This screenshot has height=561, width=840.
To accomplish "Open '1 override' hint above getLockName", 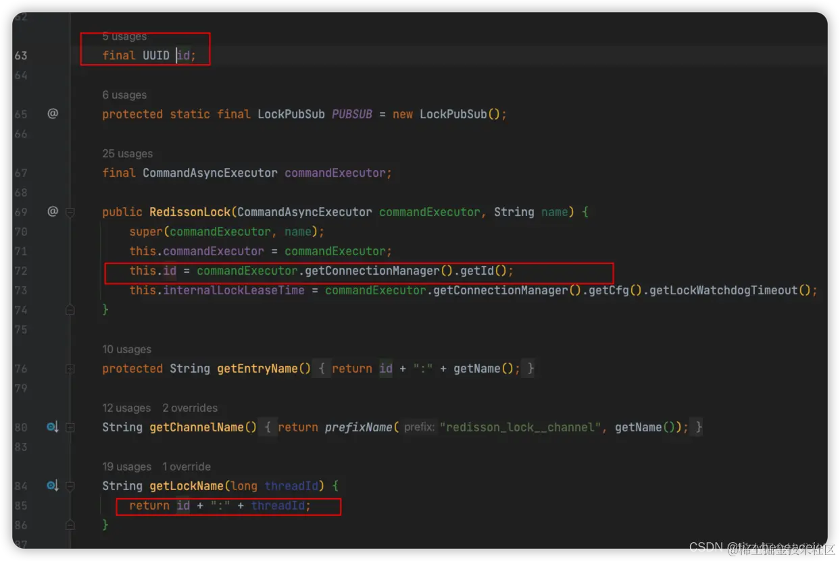I will point(187,467).
